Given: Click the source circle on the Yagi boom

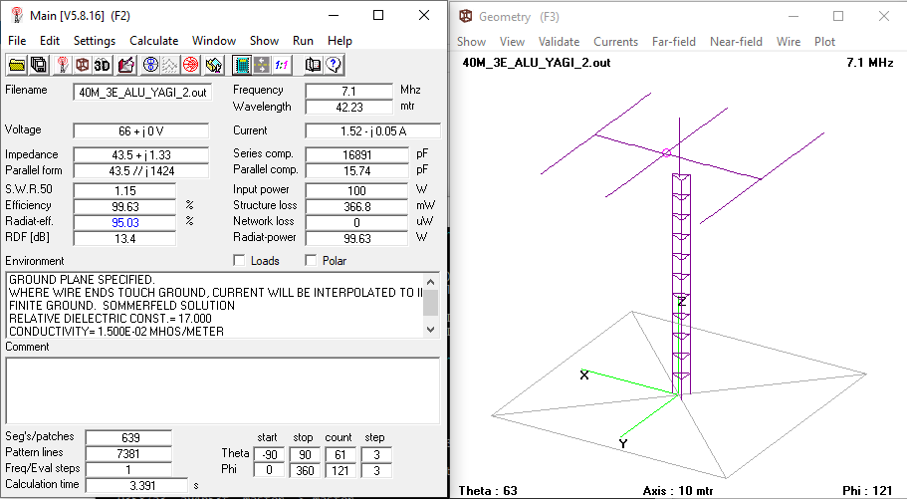Looking at the screenshot, I should (666, 152).
